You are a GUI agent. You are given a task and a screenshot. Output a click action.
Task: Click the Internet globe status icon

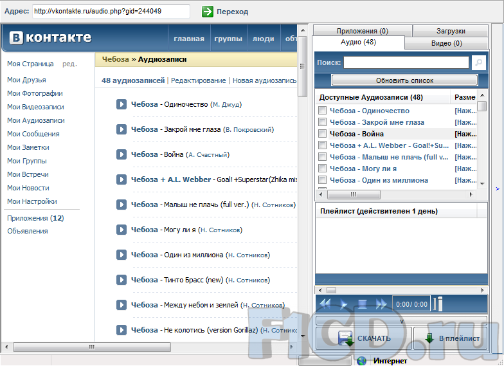[x=361, y=361]
